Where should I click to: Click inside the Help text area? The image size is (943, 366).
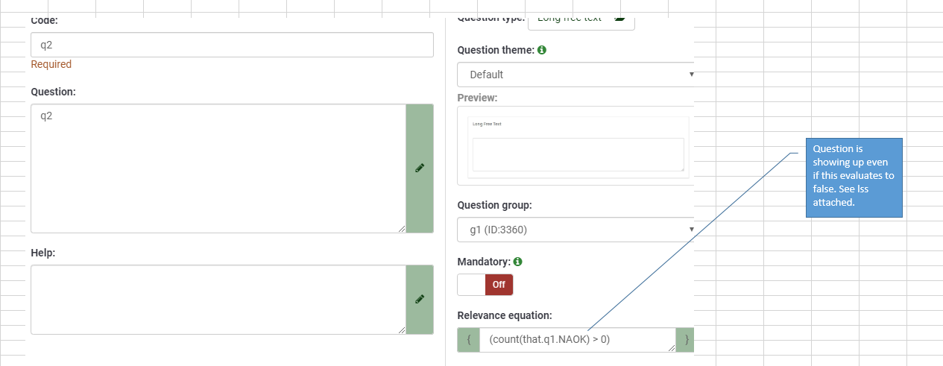(218, 300)
